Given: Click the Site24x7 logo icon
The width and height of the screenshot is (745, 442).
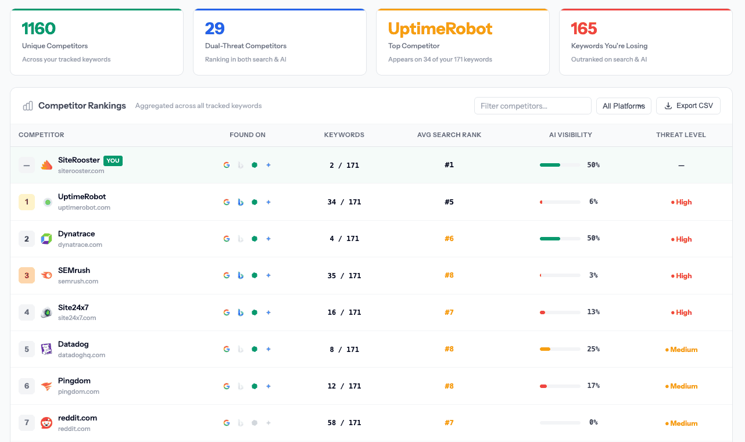Looking at the screenshot, I should [46, 312].
